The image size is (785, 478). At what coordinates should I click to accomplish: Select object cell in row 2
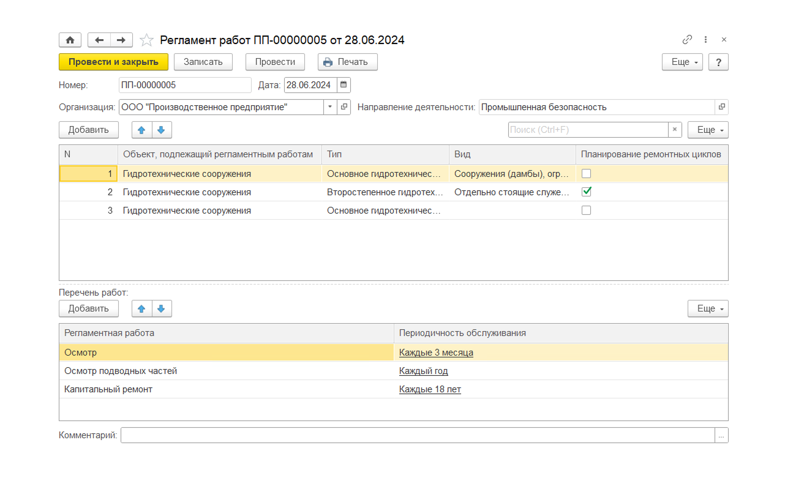219,192
